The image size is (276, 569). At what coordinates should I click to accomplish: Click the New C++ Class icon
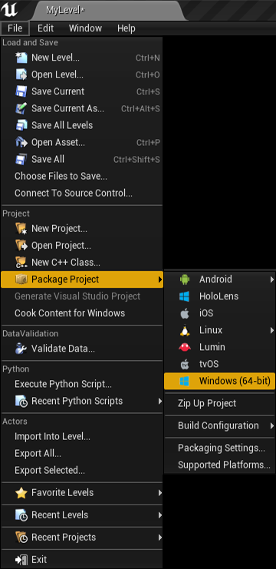[21, 262]
